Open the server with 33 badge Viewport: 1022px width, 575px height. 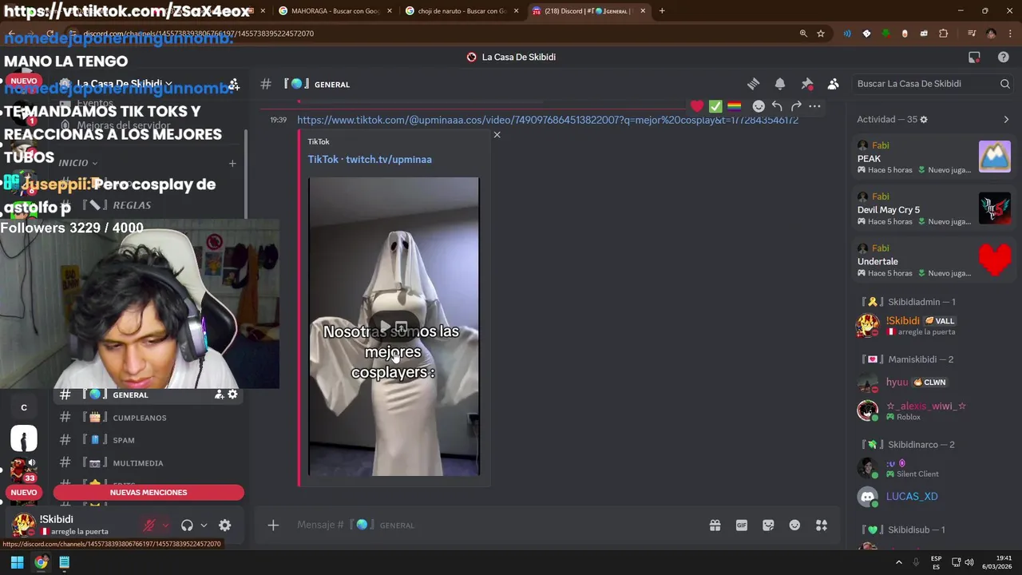(x=24, y=470)
